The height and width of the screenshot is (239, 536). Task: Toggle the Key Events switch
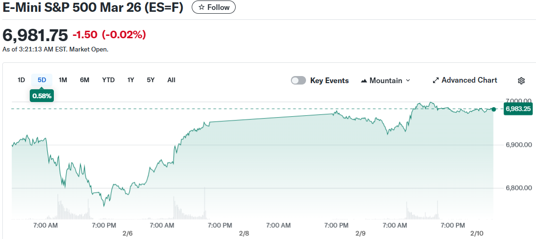pyautogui.click(x=298, y=81)
